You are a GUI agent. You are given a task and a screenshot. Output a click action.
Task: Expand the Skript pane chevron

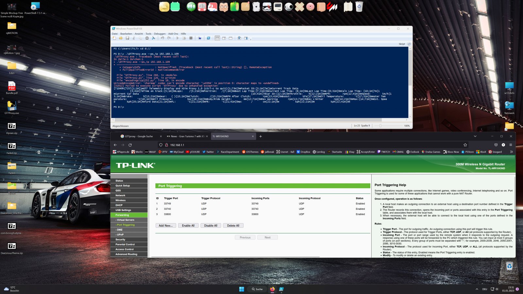(409, 44)
